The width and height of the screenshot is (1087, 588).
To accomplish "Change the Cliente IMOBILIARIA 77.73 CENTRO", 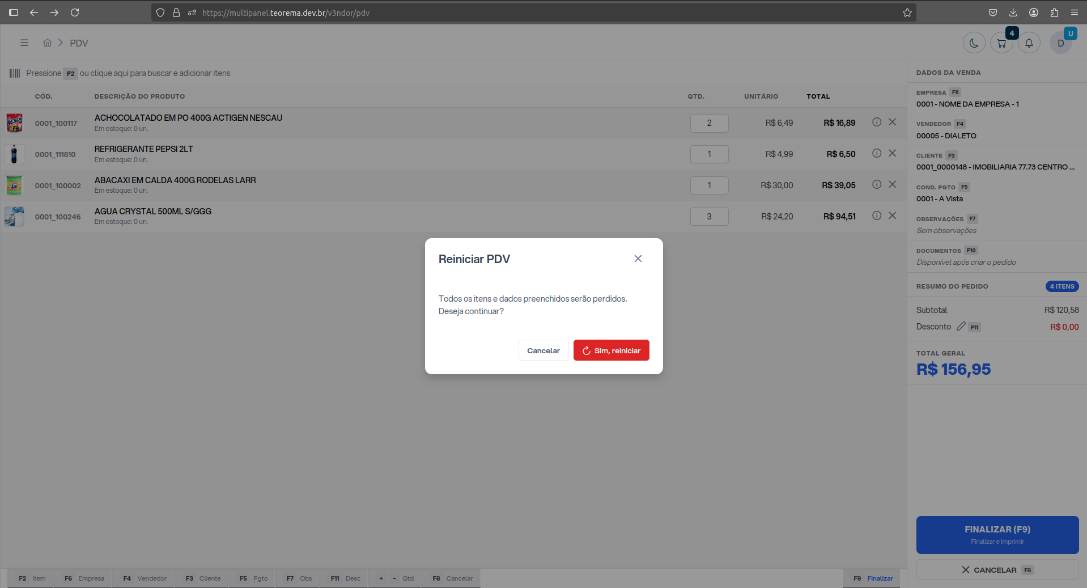I will coord(997,162).
